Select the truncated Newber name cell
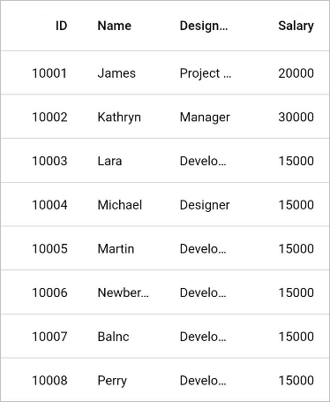The height and width of the screenshot is (402, 330). pyautogui.click(x=124, y=292)
